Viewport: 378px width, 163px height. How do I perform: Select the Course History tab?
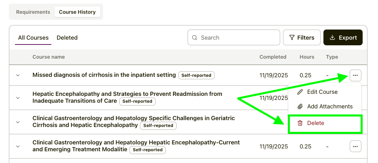click(77, 12)
